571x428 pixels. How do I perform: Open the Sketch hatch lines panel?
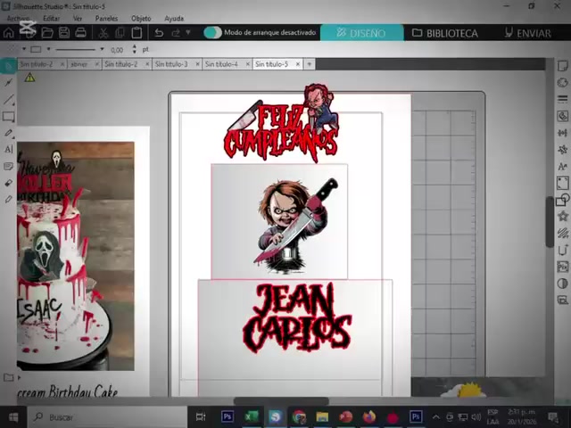click(563, 234)
